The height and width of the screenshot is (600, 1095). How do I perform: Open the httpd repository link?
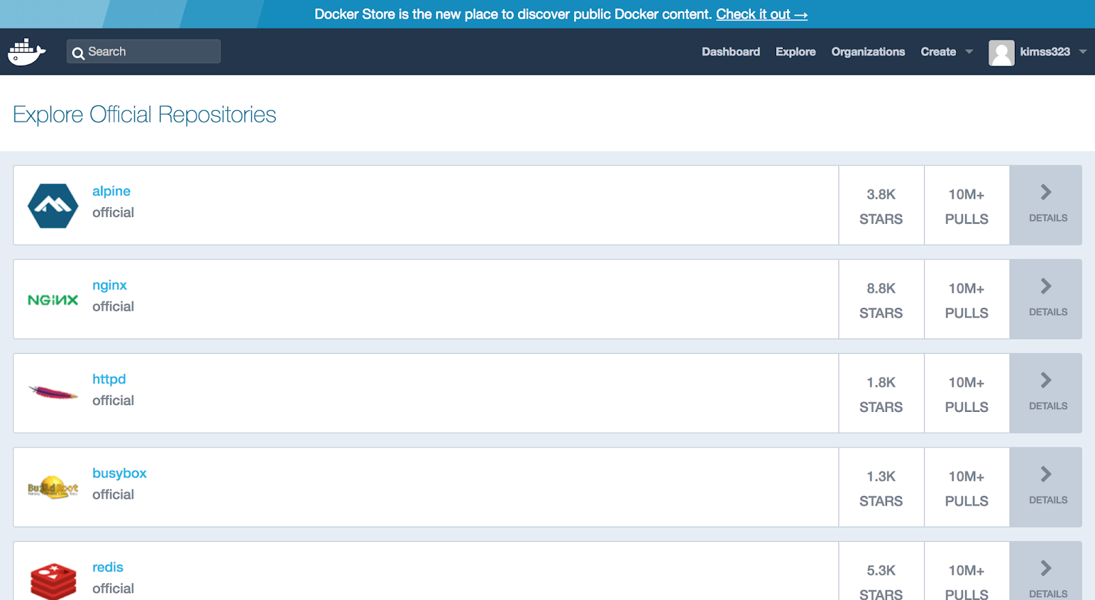(x=109, y=379)
